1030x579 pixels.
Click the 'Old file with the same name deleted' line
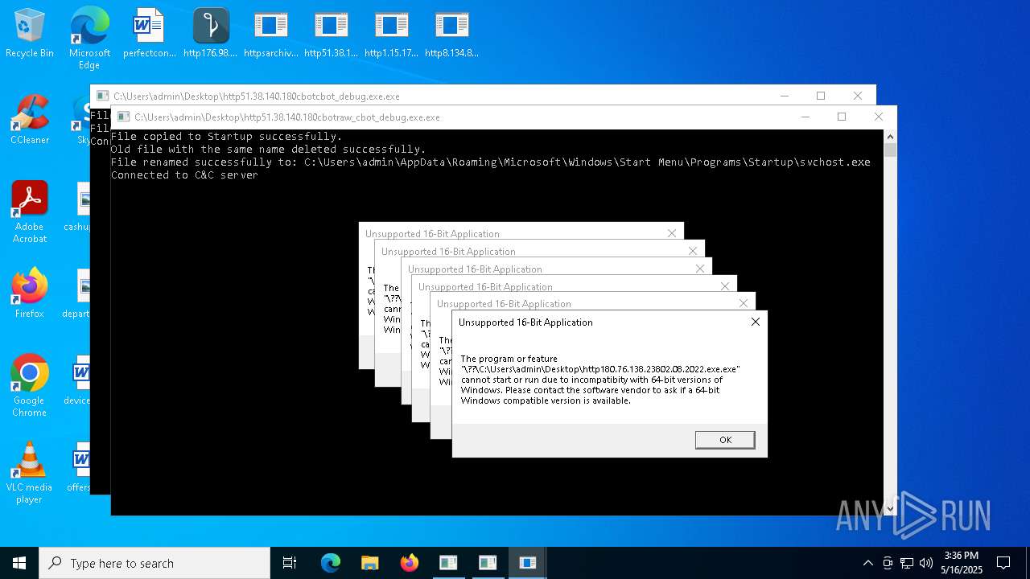pos(268,149)
